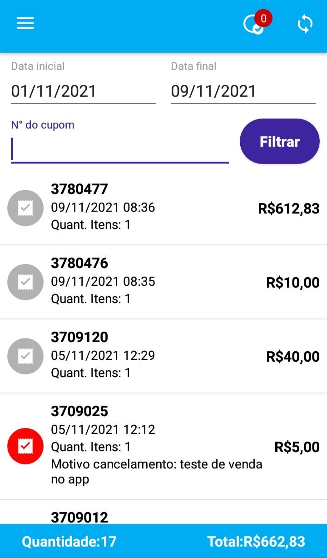Open the Data final date picker

[243, 91]
